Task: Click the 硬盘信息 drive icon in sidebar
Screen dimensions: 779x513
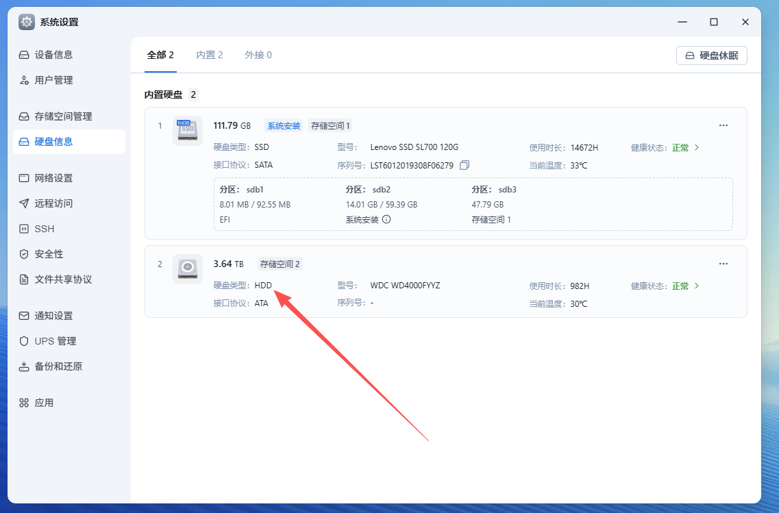Action: [x=24, y=142]
